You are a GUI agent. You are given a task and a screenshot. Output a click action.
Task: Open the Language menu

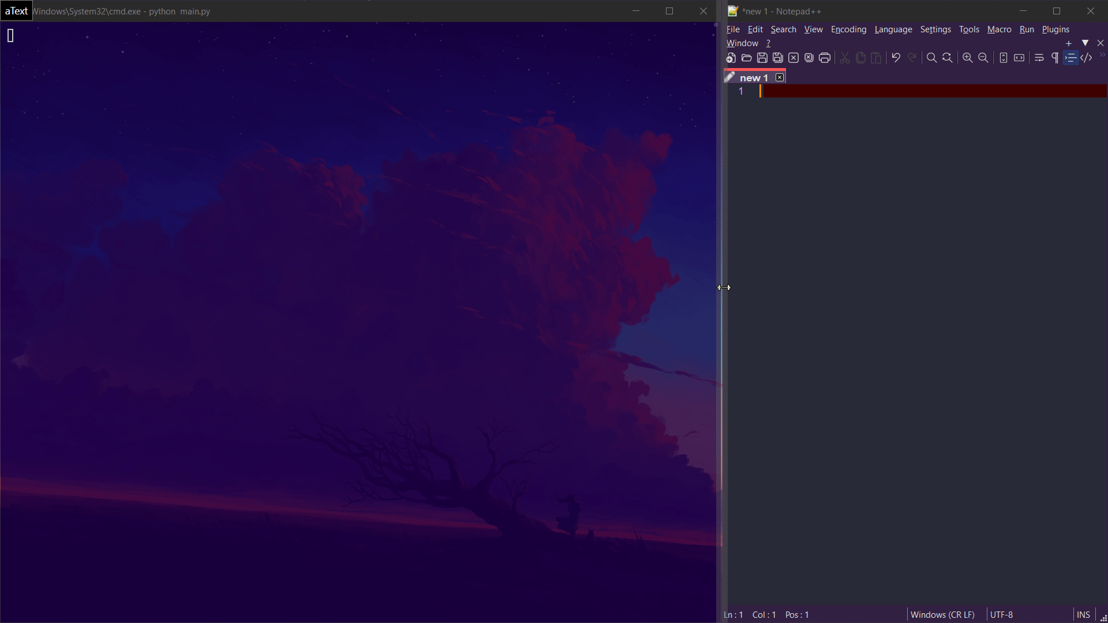point(893,29)
